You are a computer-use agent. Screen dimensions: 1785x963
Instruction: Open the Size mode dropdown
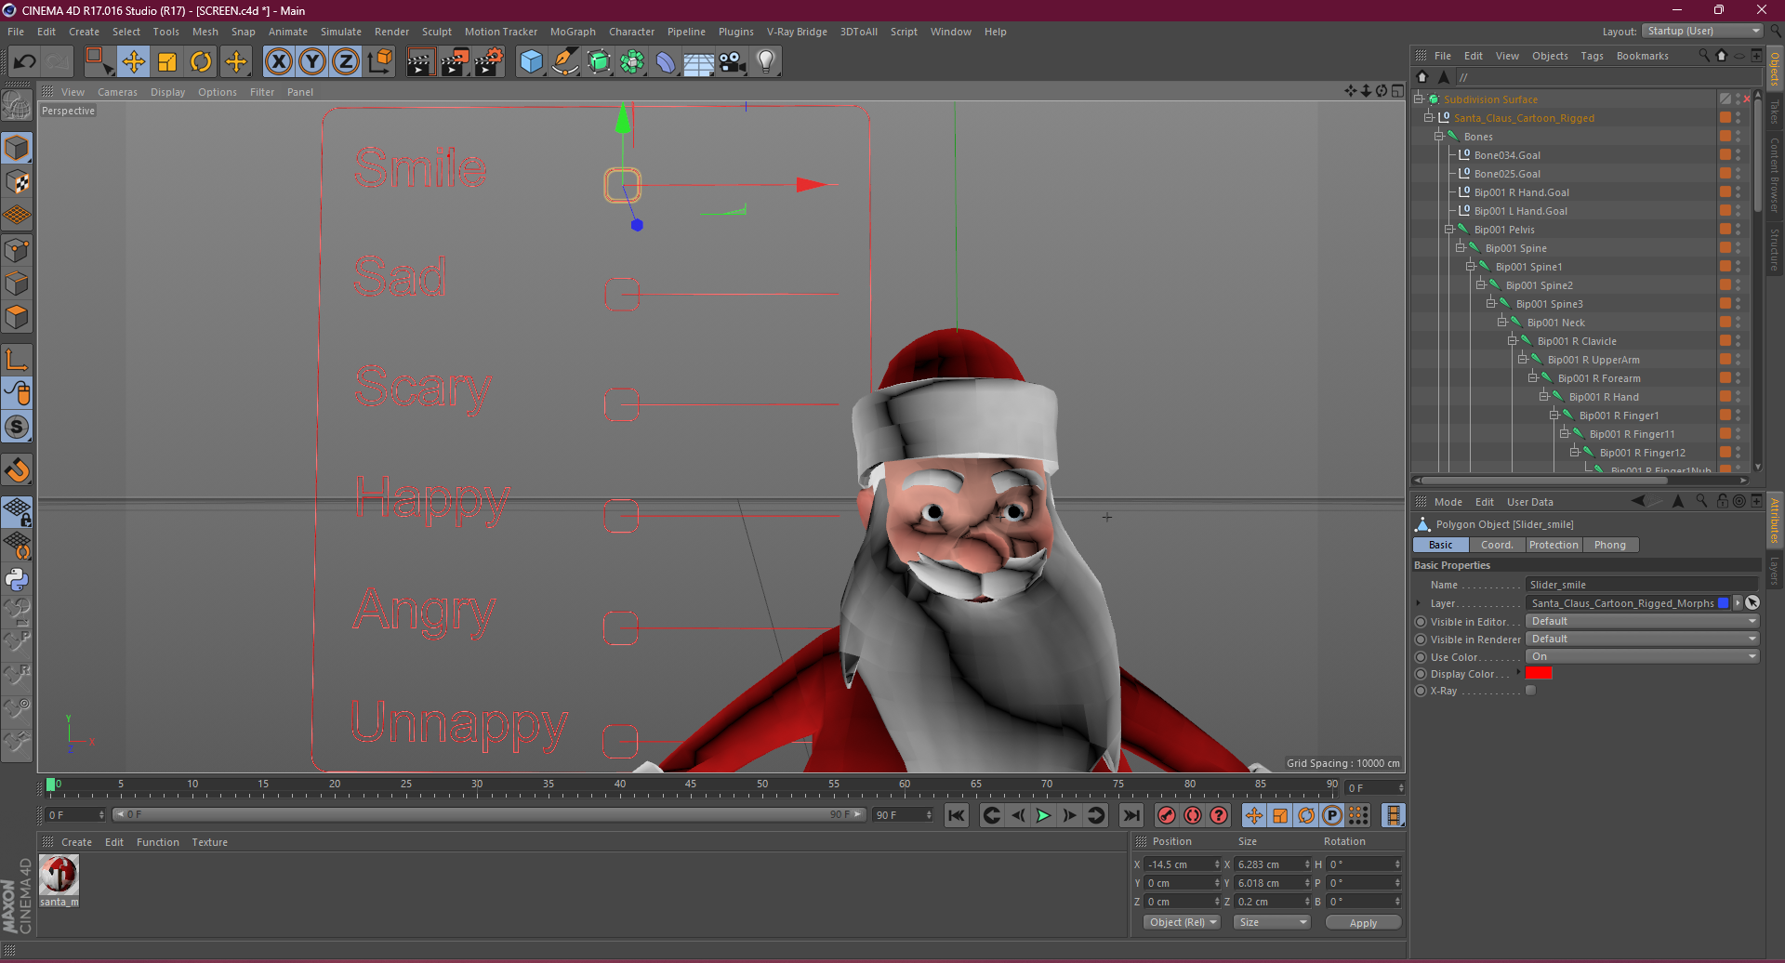(x=1273, y=922)
